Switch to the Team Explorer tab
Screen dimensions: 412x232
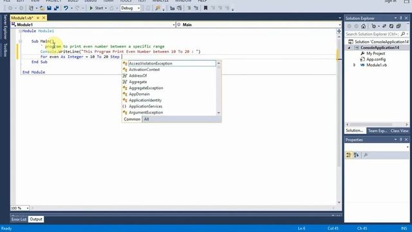click(377, 131)
